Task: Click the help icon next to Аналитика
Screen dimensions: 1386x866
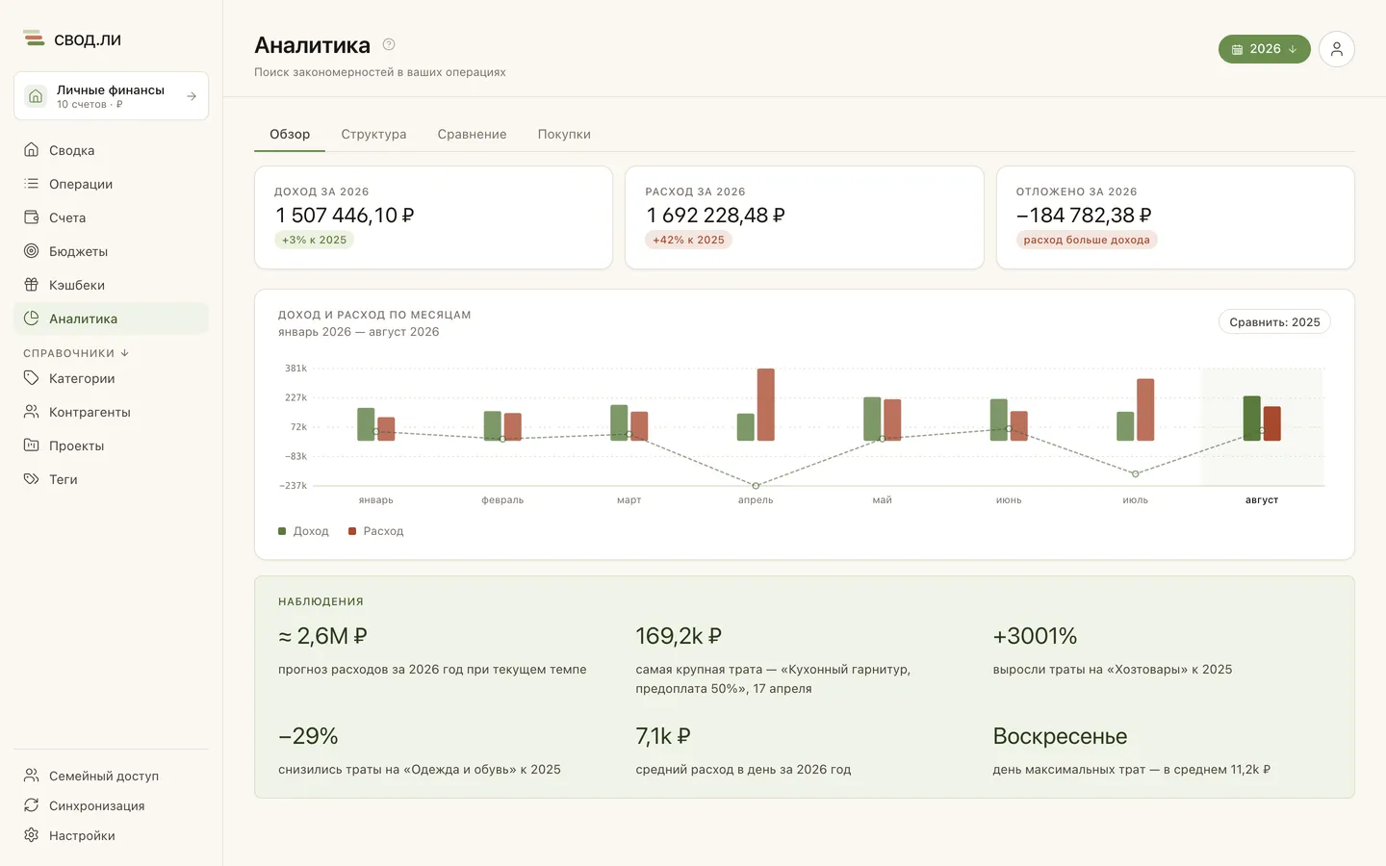Action: click(x=389, y=44)
